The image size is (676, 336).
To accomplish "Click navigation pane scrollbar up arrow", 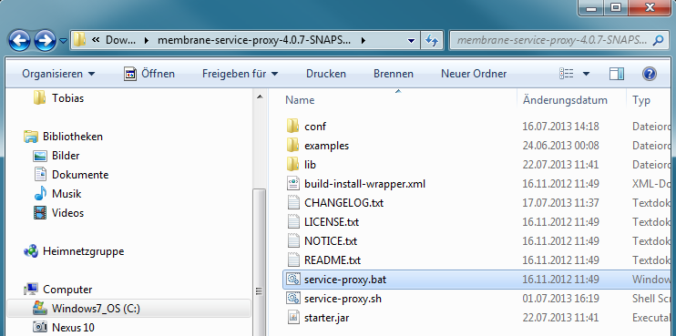I will coord(259,97).
